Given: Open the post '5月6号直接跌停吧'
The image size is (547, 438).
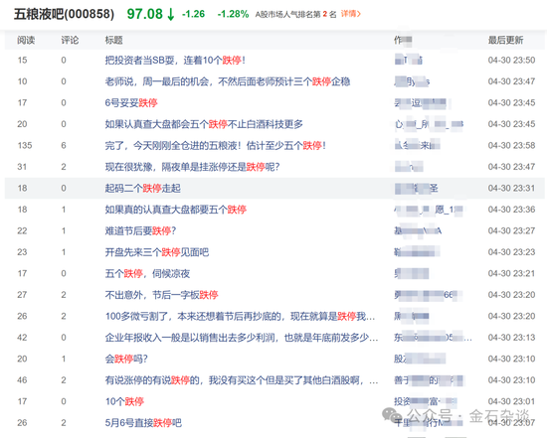Looking at the screenshot, I should click(143, 423).
